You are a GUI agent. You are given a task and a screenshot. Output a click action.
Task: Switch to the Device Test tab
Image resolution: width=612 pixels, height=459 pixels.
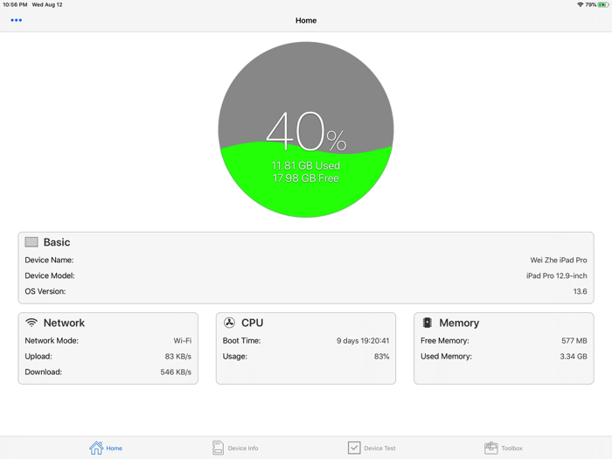click(x=372, y=448)
